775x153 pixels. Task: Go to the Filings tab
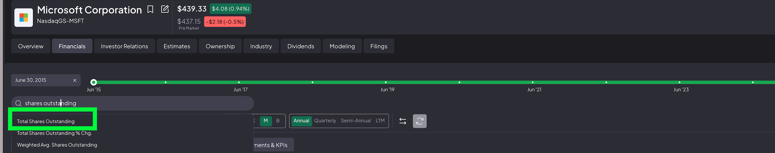(x=379, y=46)
